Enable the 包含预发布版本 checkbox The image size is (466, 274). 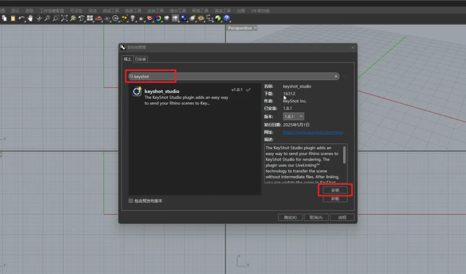(131, 201)
